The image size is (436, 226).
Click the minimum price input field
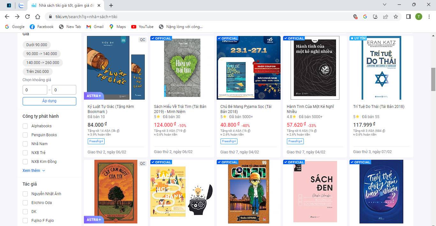pos(35,90)
